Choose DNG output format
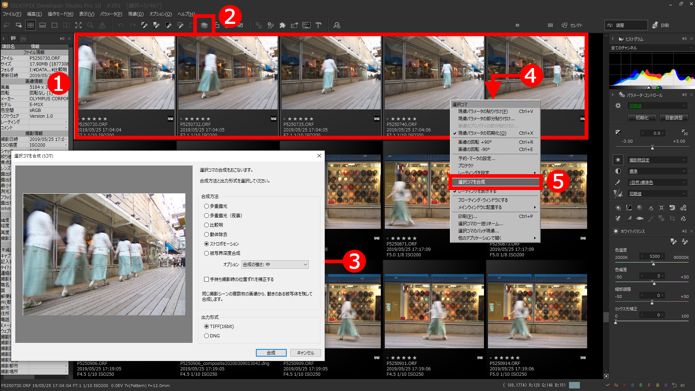This screenshot has height=391, width=695. coord(206,336)
